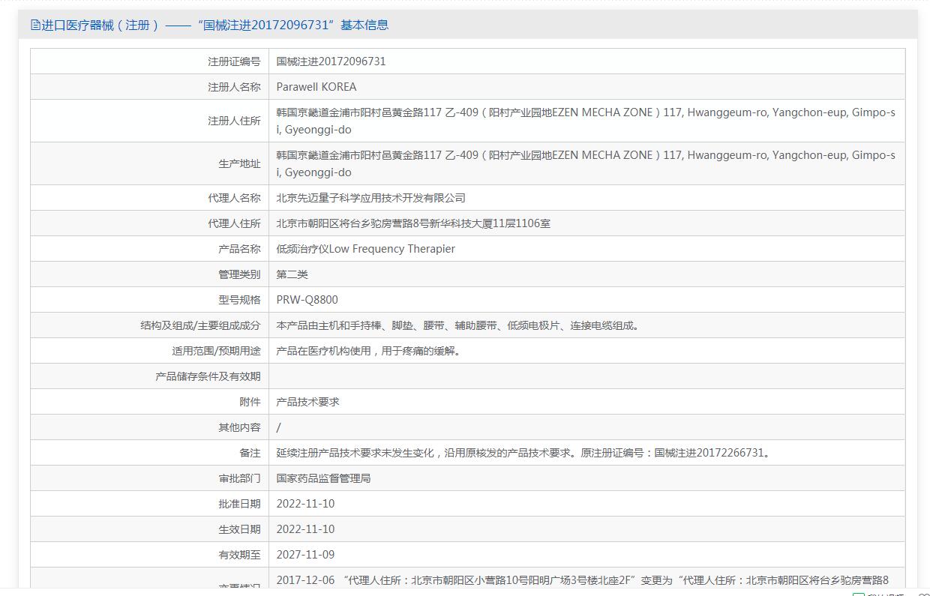
Task: Select the registrant name Parawell KOREA
Action: click(316, 87)
